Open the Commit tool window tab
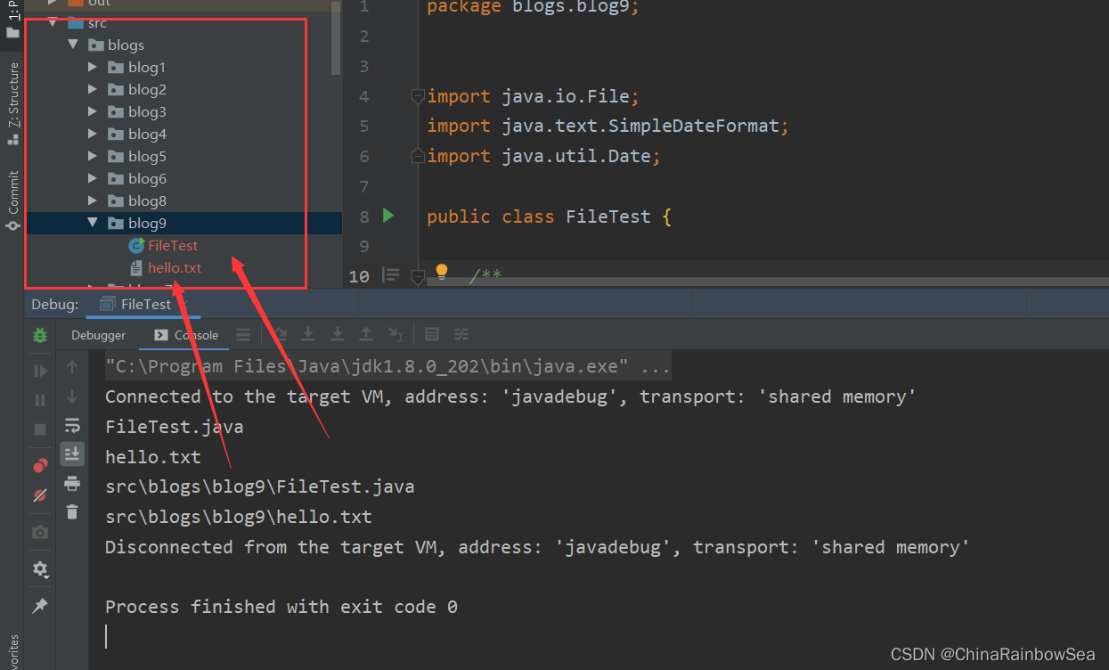This screenshot has height=670, width=1109. point(13,200)
